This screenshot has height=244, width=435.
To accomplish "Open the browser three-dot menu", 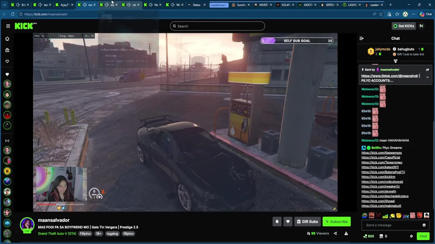I will [x=413, y=14].
